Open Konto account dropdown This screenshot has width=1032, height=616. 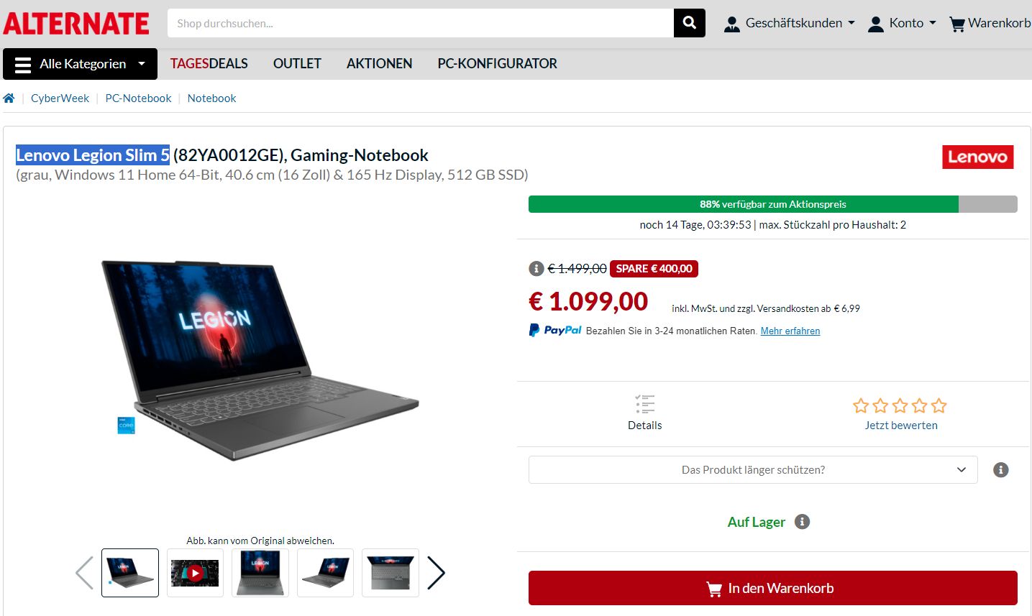[902, 23]
